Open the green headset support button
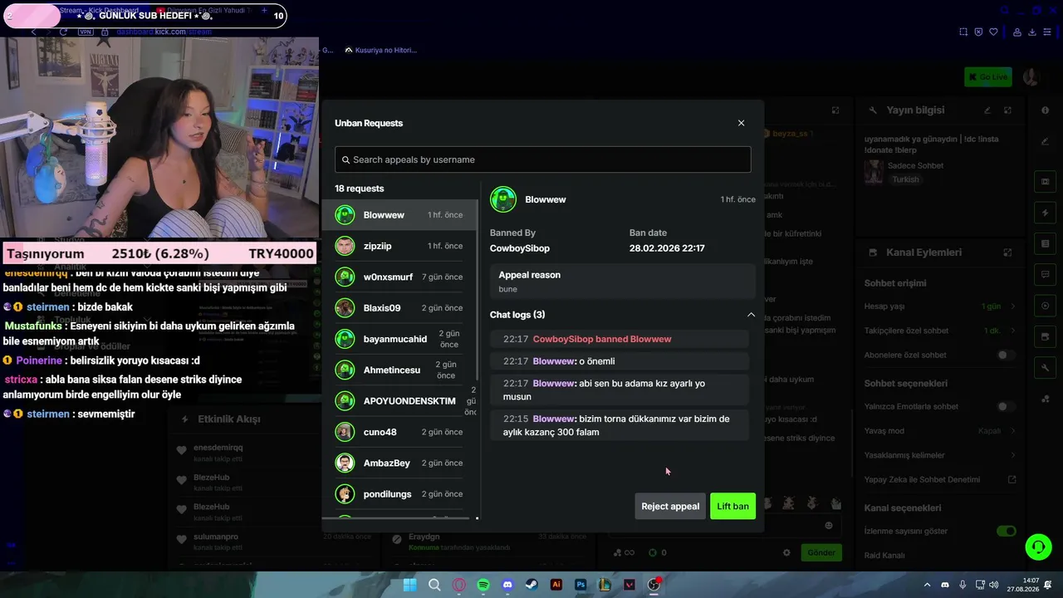The height and width of the screenshot is (598, 1063). 1038,546
